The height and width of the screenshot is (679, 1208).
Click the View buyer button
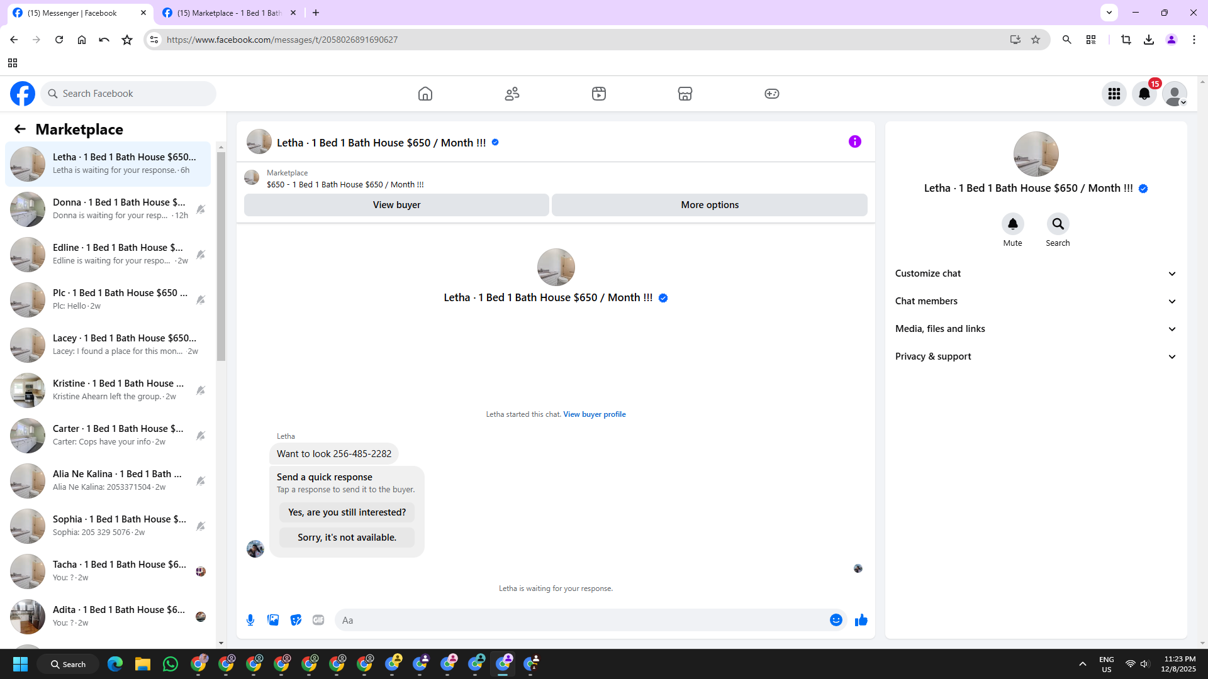396,205
